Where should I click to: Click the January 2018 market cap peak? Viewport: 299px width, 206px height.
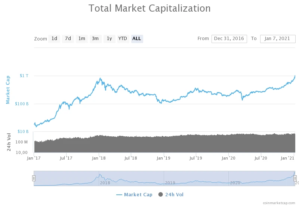click(x=100, y=78)
